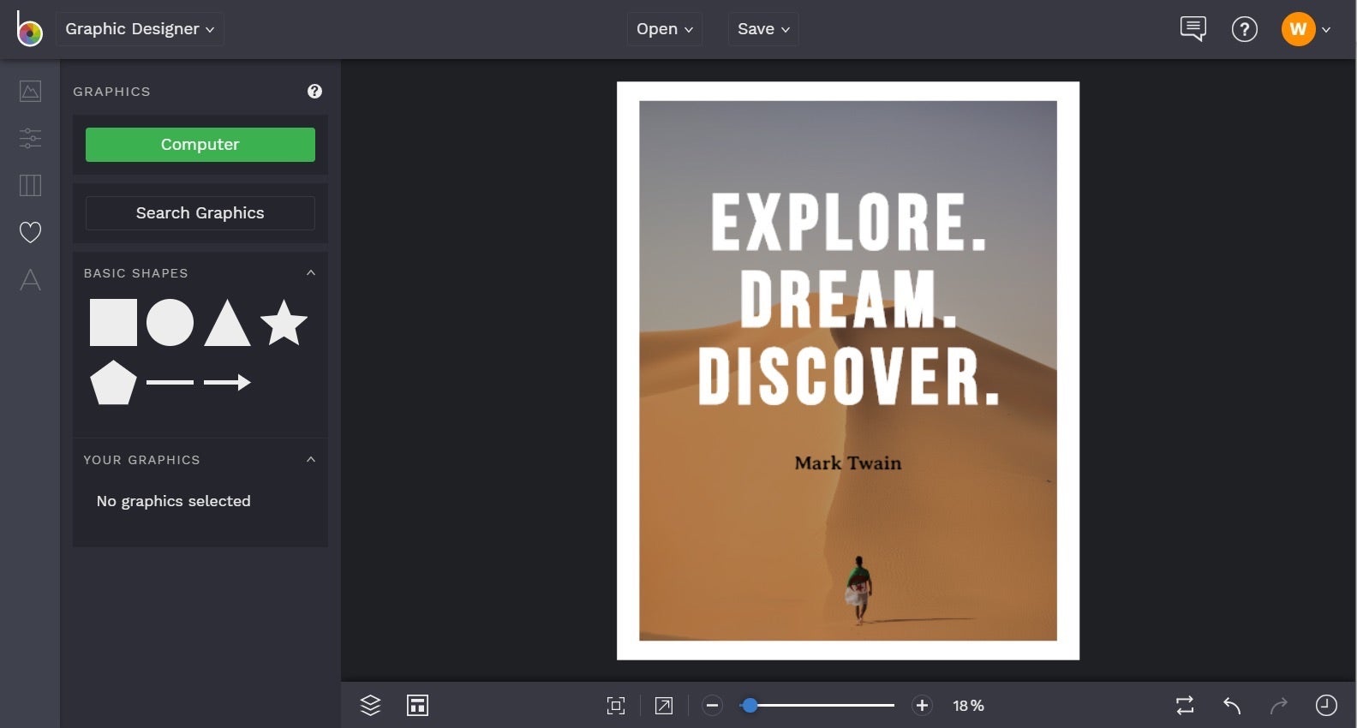Open the Graphic Designer dropdown
Screen dimensions: 1357x728
tap(140, 29)
